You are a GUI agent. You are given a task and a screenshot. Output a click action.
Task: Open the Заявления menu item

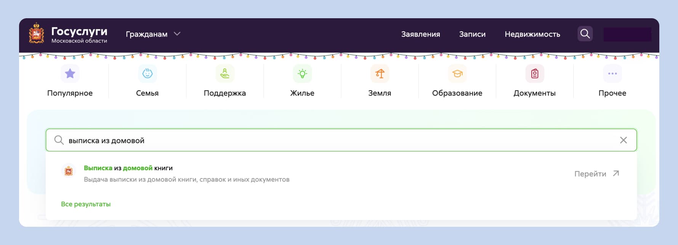420,34
